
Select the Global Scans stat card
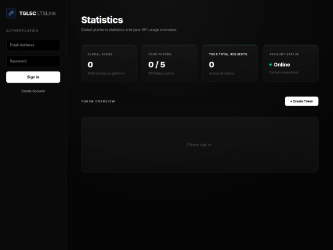109,64
